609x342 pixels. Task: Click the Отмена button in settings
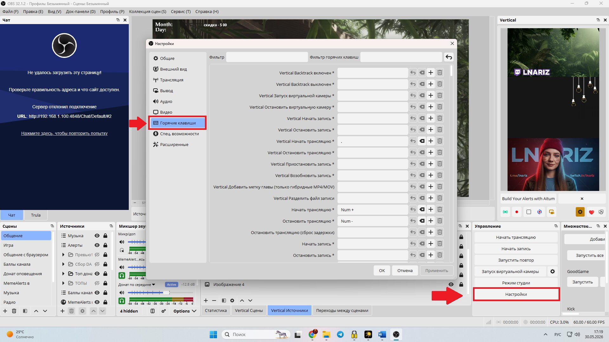(x=405, y=270)
